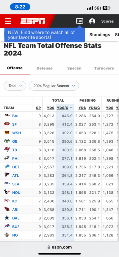
Task: Click the Chiefs team logo
Action: pos(7,201)
